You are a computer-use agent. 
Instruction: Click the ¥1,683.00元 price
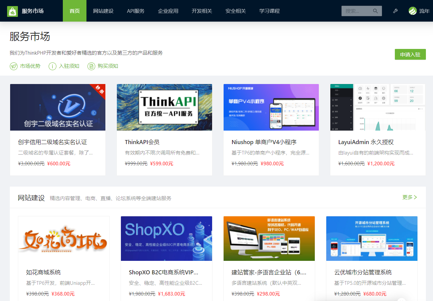click(x=172, y=294)
